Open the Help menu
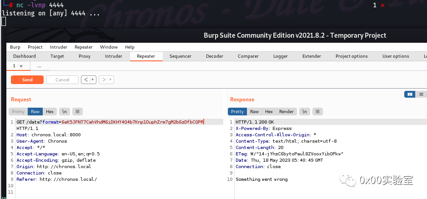Viewport: 427px width, 199px height. [130, 47]
